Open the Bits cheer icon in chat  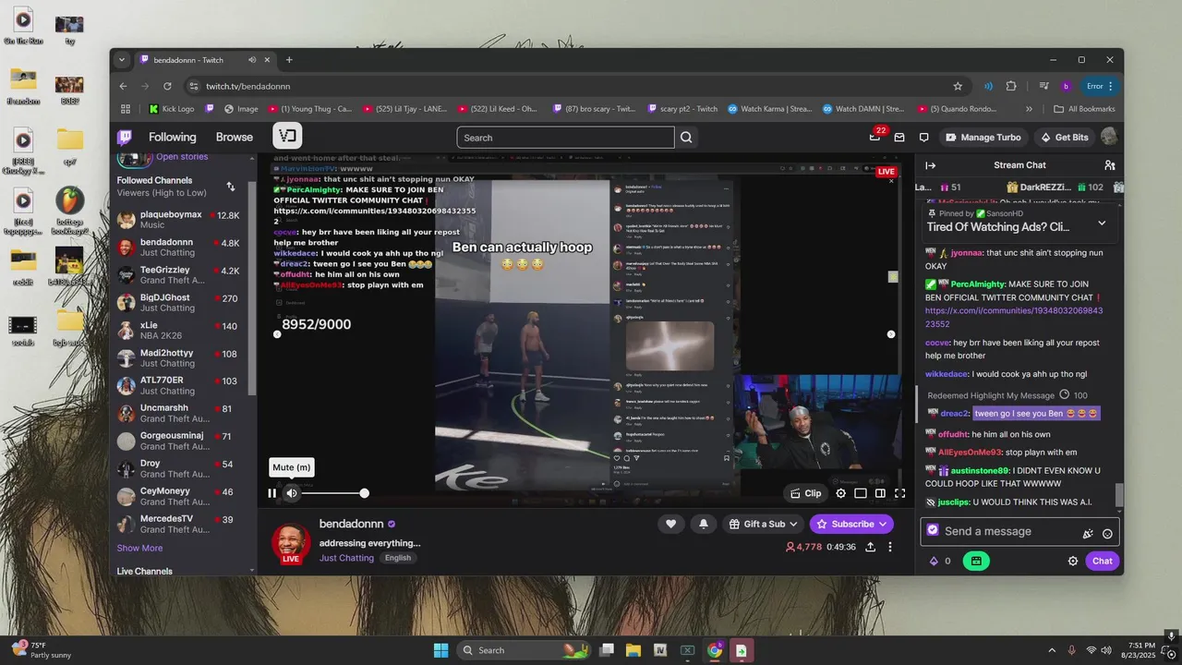click(x=1088, y=532)
